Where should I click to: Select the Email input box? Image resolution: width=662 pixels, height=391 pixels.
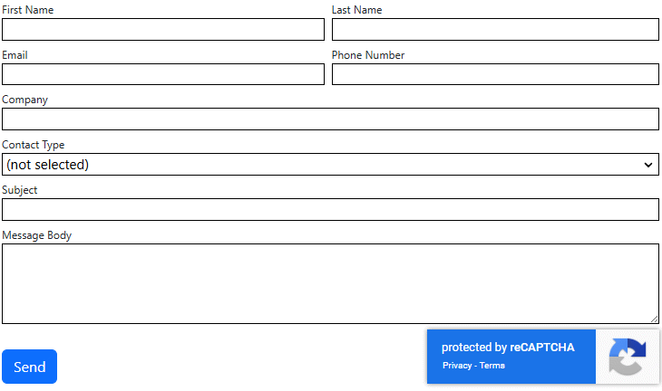pos(163,74)
